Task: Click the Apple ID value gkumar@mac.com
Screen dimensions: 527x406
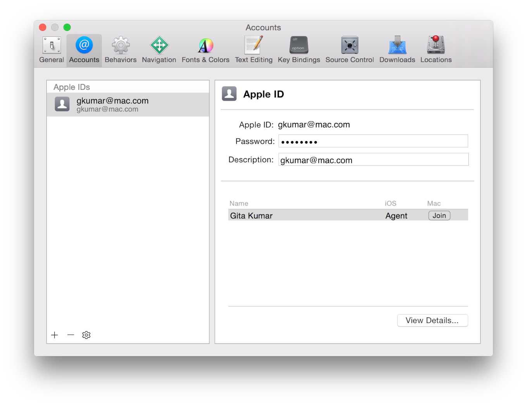Action: (x=314, y=125)
